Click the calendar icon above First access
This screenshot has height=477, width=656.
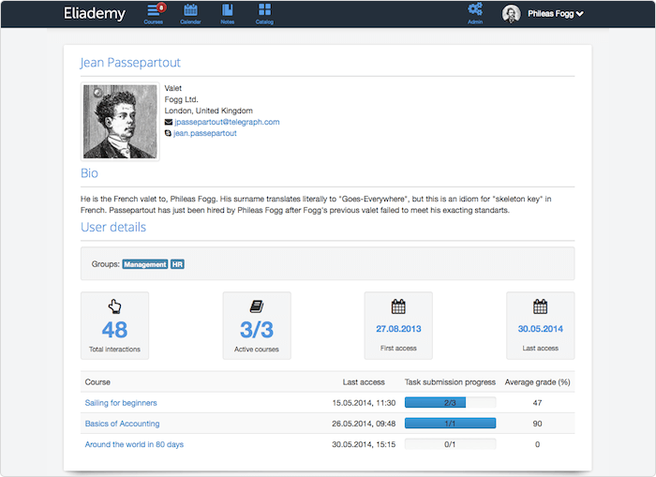tap(398, 306)
